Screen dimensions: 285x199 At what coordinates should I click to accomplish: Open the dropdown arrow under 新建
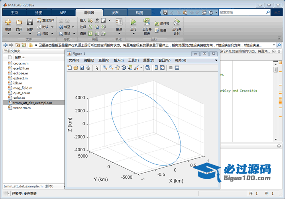click(x=8, y=33)
